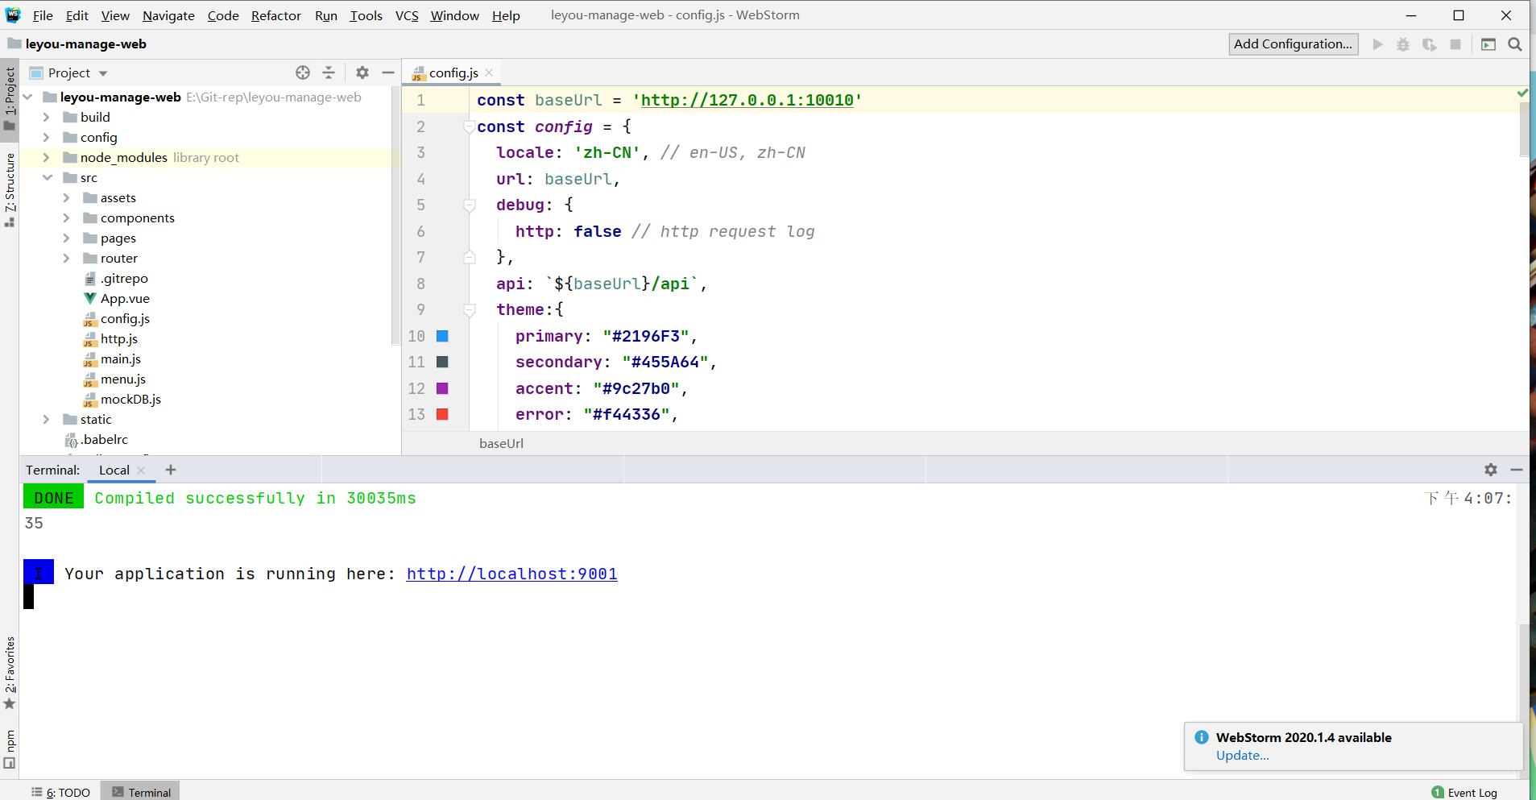The width and height of the screenshot is (1536, 800).
Task: Expand the build folder
Action: click(46, 117)
